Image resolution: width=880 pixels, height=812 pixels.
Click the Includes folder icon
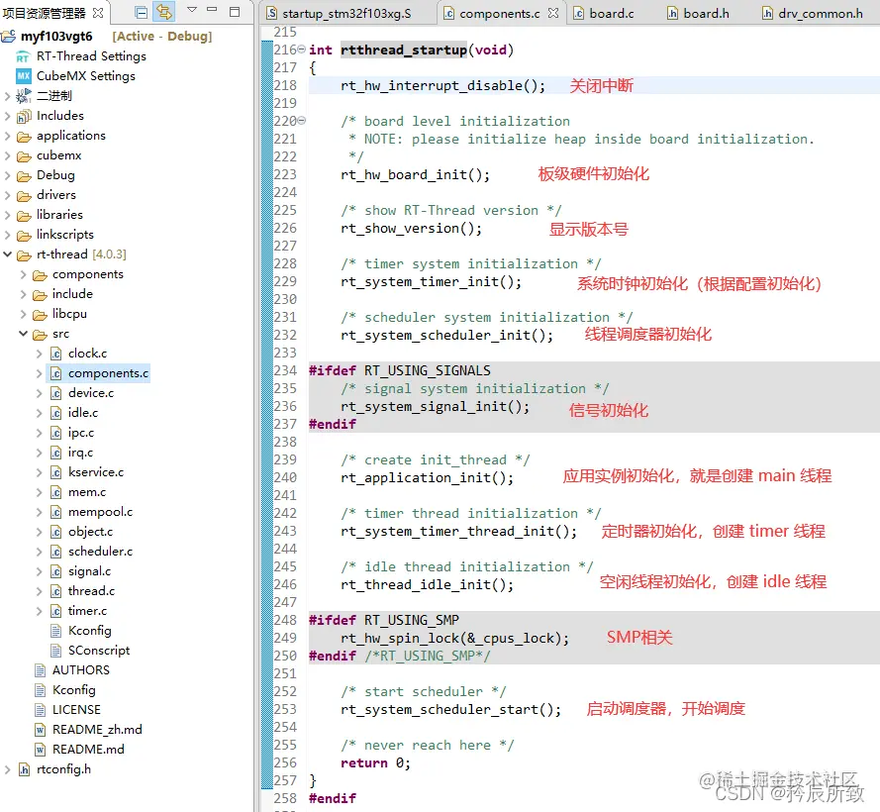[x=24, y=116]
